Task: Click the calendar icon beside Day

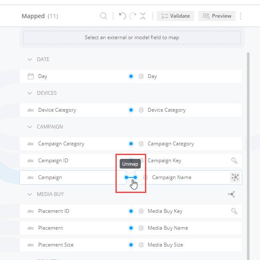Action: [31, 76]
